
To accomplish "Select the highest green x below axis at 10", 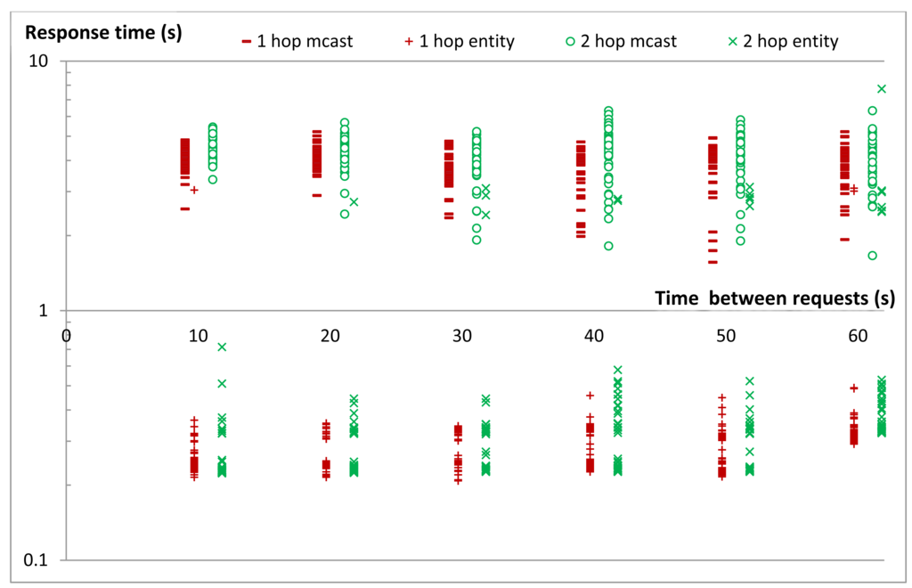I will coord(222,347).
